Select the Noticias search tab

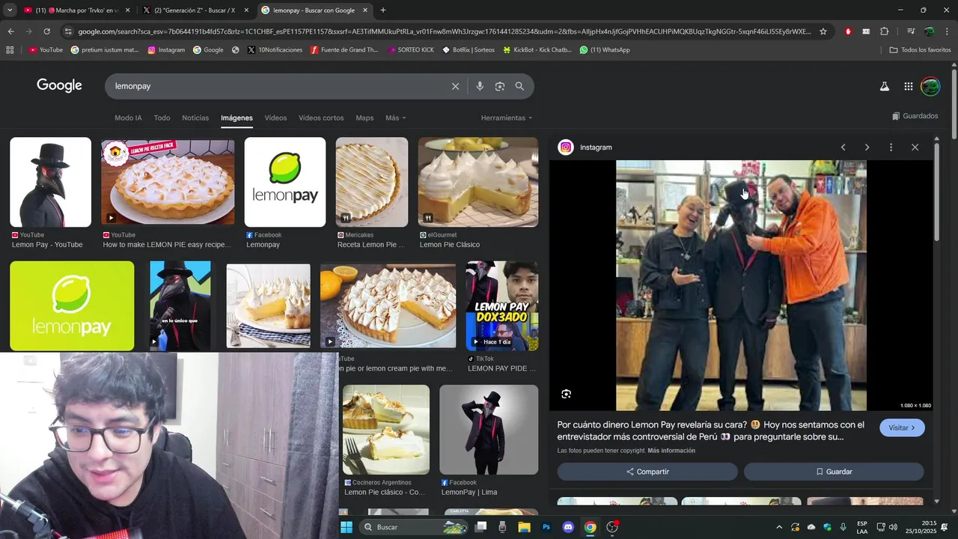tap(195, 118)
